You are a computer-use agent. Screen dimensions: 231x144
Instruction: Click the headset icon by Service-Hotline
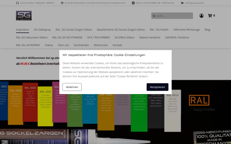[x=17, y=3]
